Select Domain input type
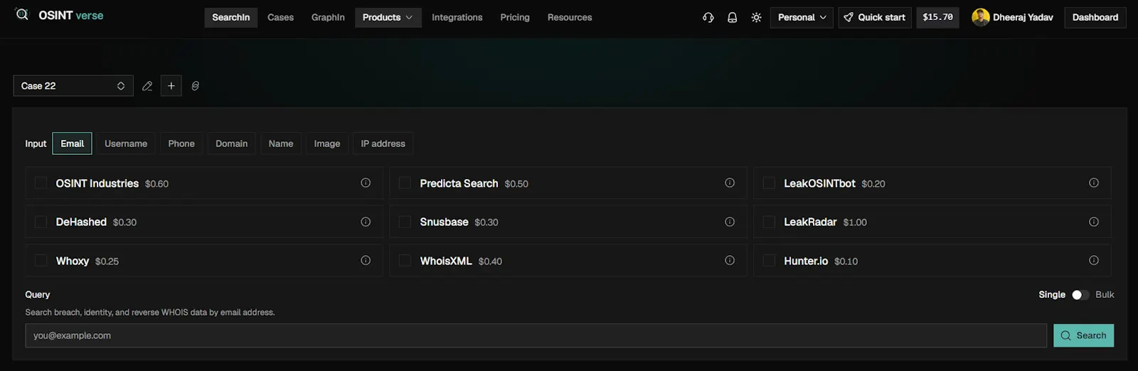 (232, 144)
